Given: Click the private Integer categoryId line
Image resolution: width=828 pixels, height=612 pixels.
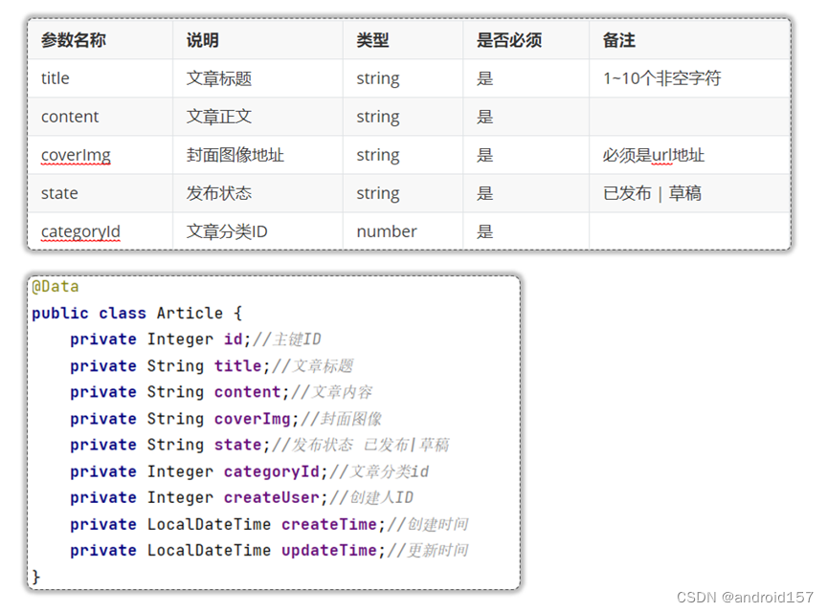Looking at the screenshot, I should pyautogui.click(x=250, y=471).
